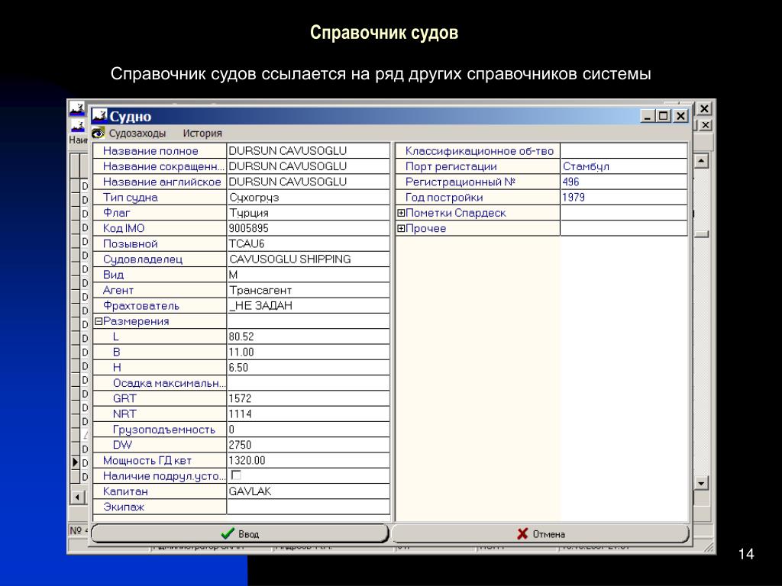Expand the Пометки Спардек group

[401, 213]
